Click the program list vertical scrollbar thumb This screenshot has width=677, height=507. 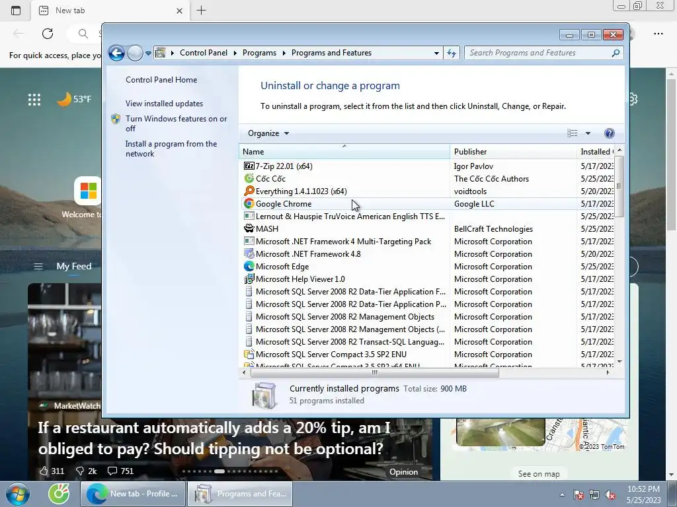[619, 186]
